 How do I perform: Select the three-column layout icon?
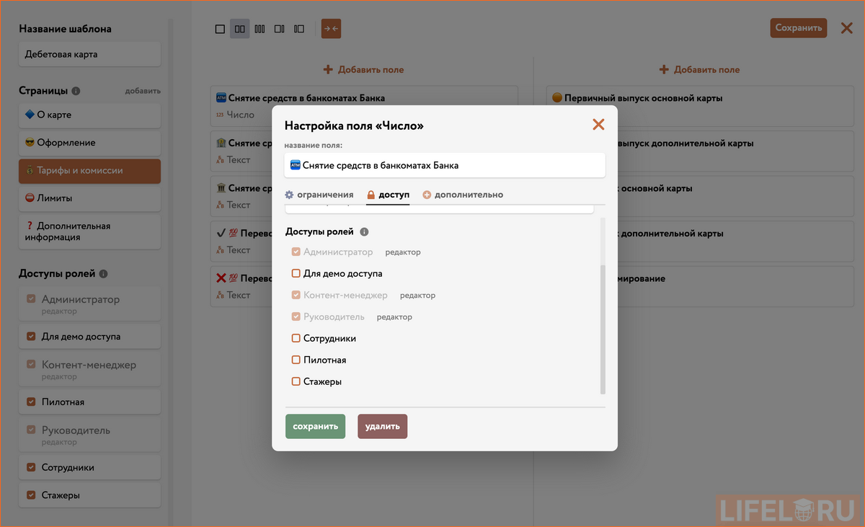(x=259, y=28)
